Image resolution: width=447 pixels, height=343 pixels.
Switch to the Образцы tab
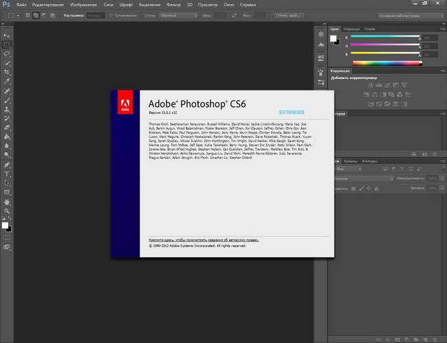(x=351, y=29)
